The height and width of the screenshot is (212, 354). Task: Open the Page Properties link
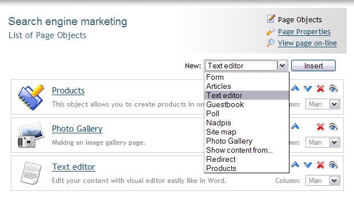click(304, 31)
